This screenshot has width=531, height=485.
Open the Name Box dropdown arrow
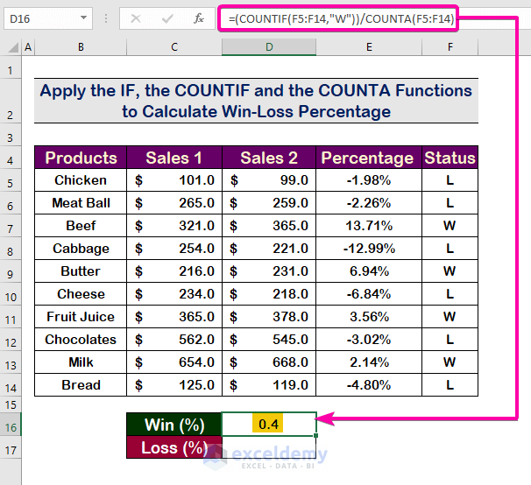83,18
